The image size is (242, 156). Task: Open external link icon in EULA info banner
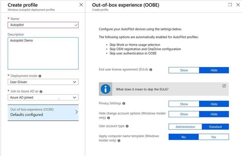(224, 86)
